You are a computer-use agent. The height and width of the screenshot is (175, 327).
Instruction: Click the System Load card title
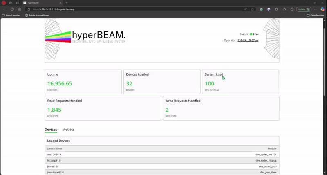[214, 74]
